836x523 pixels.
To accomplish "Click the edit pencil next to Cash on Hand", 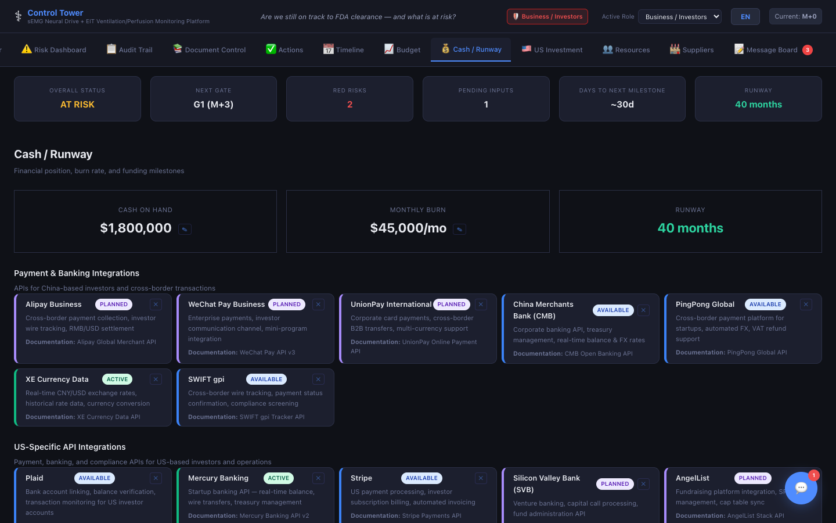I will (185, 229).
